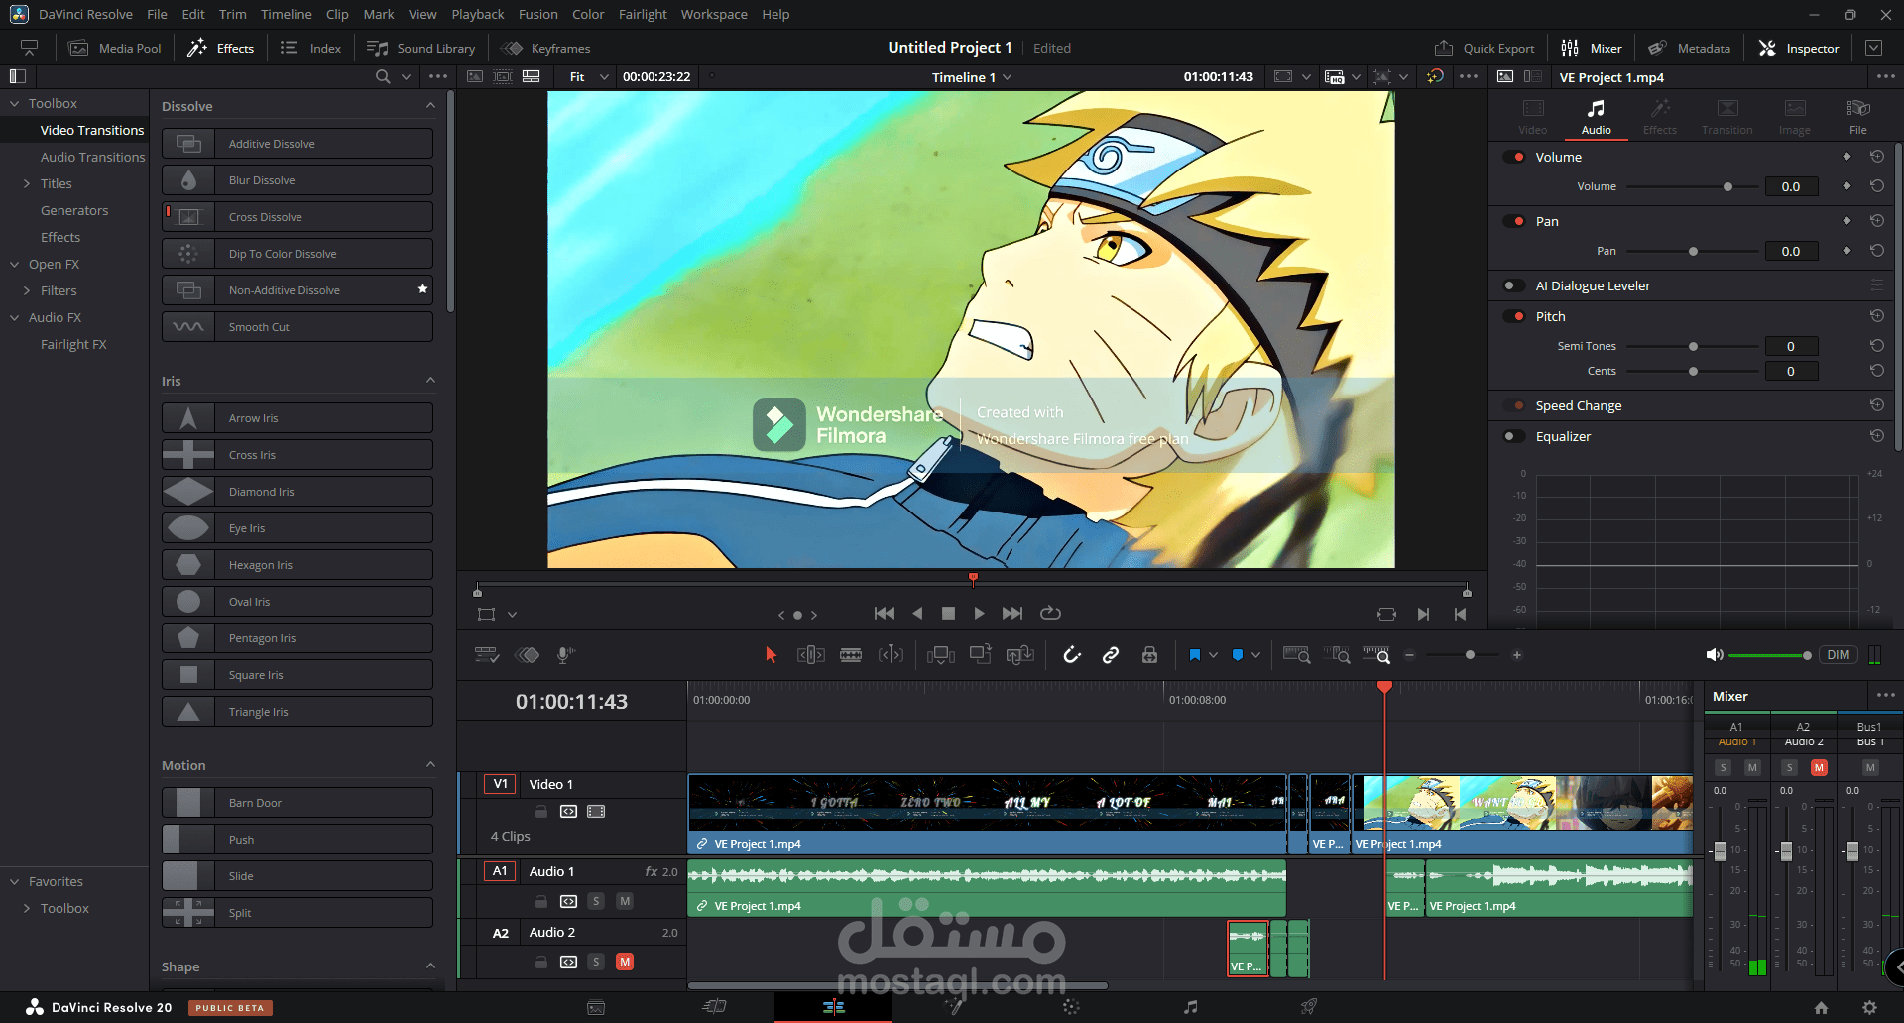Viewport: 1904px width, 1023px height.
Task: Open the Workspace menu
Action: pyautogui.click(x=714, y=14)
